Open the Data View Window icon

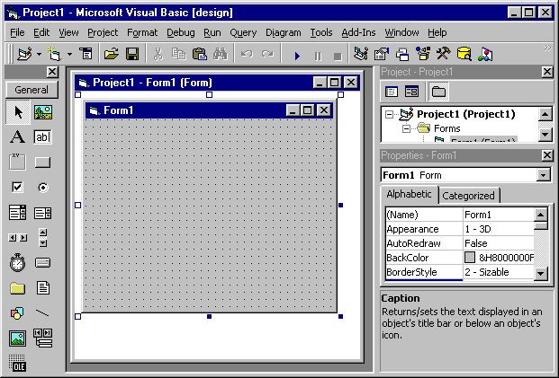click(x=464, y=54)
